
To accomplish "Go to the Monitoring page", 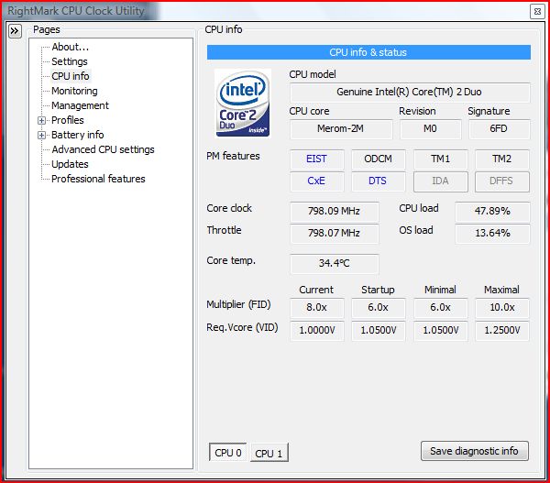I will tap(74, 91).
